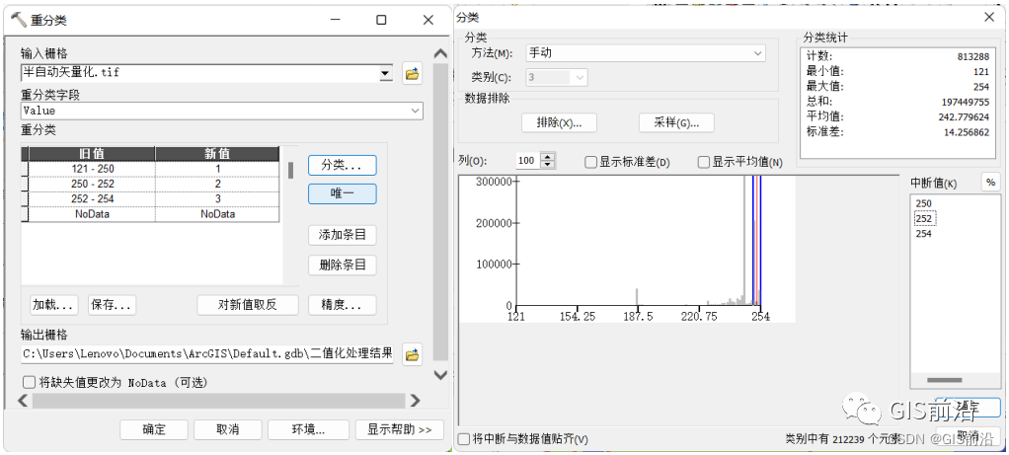Enable Show Mean checkbox
This screenshot has height=455, width=1009.
click(703, 162)
